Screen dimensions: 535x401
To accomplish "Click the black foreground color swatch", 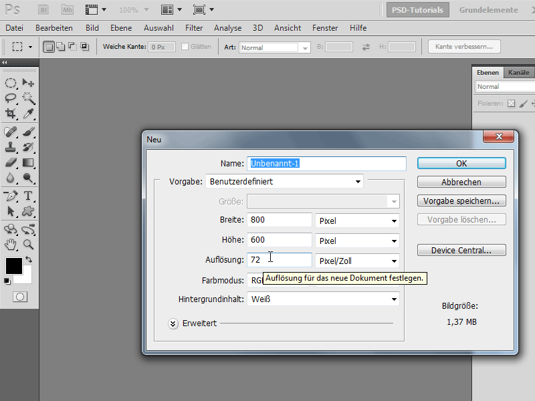I will tap(13, 265).
